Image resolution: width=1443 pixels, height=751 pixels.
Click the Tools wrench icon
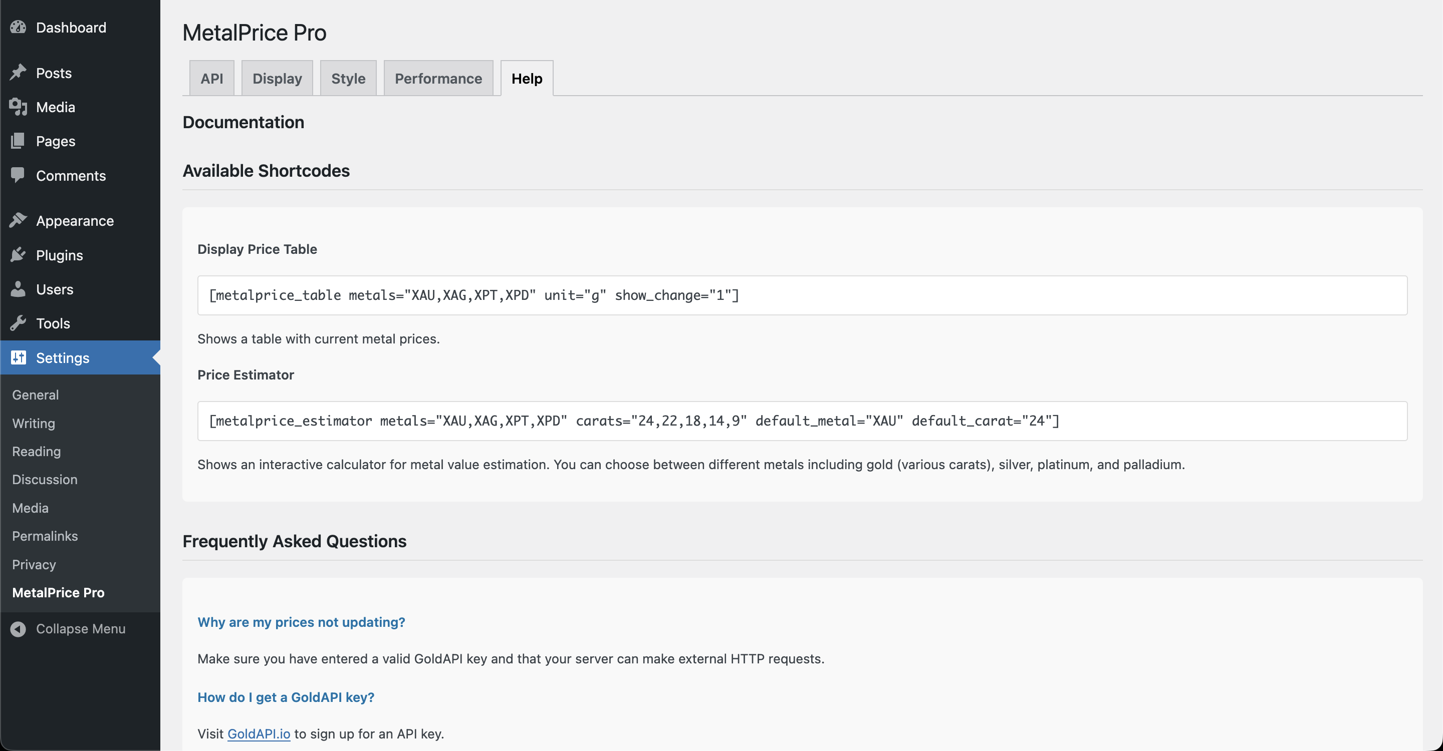(18, 323)
